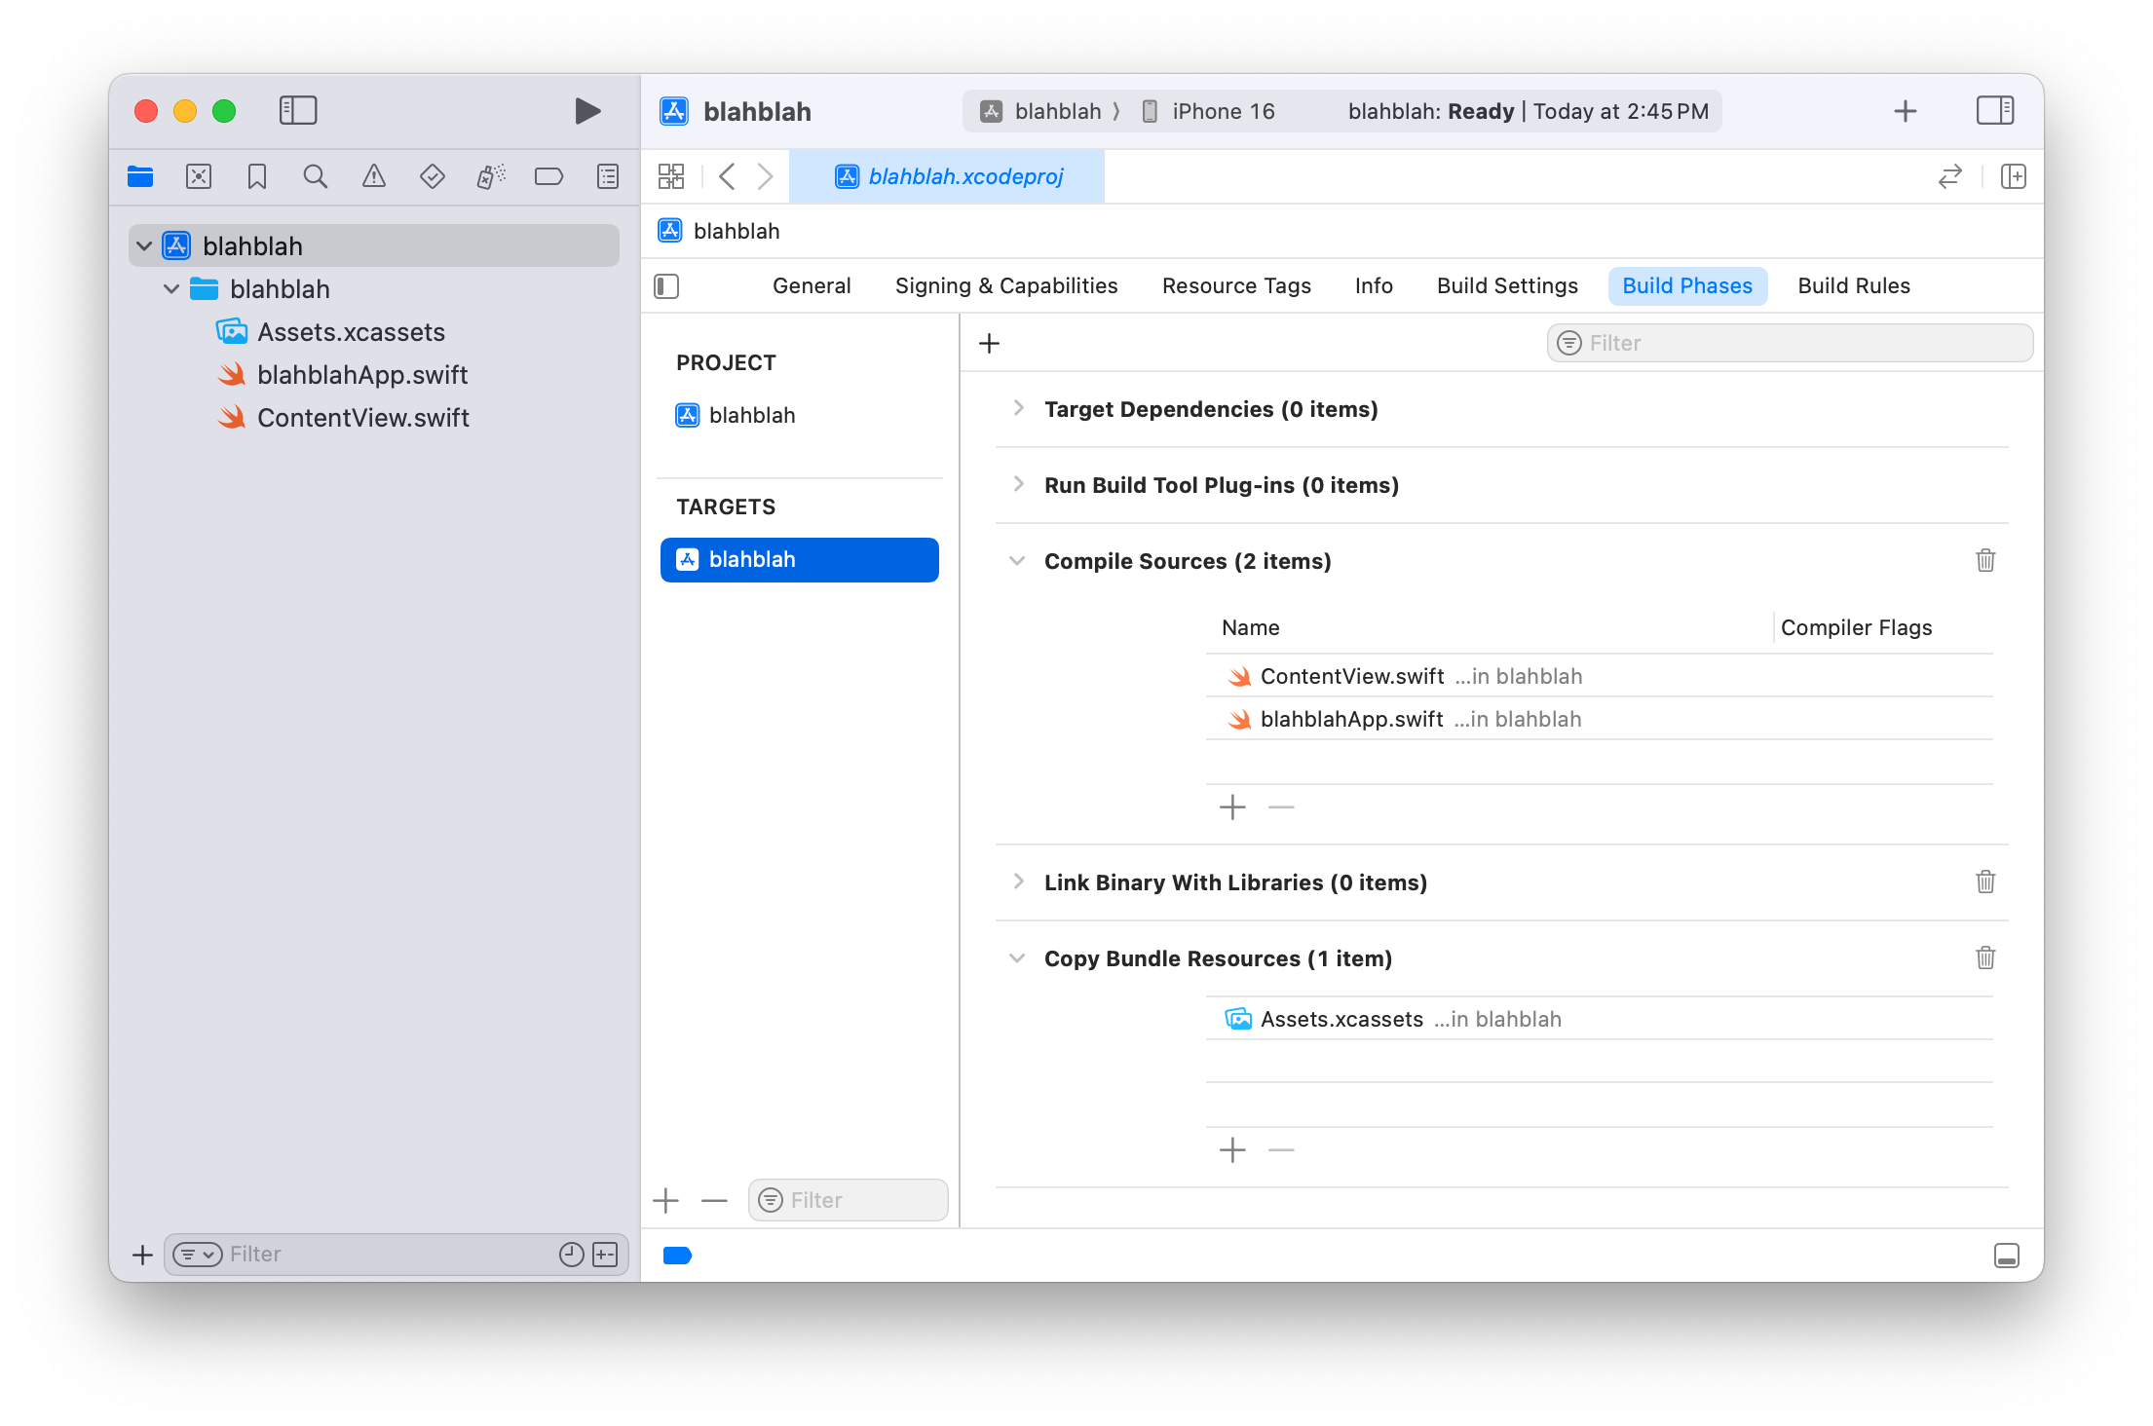Select Assets.xcassets in Copy Bundle Resources
The width and height of the screenshot is (2153, 1426).
pos(1599,1019)
